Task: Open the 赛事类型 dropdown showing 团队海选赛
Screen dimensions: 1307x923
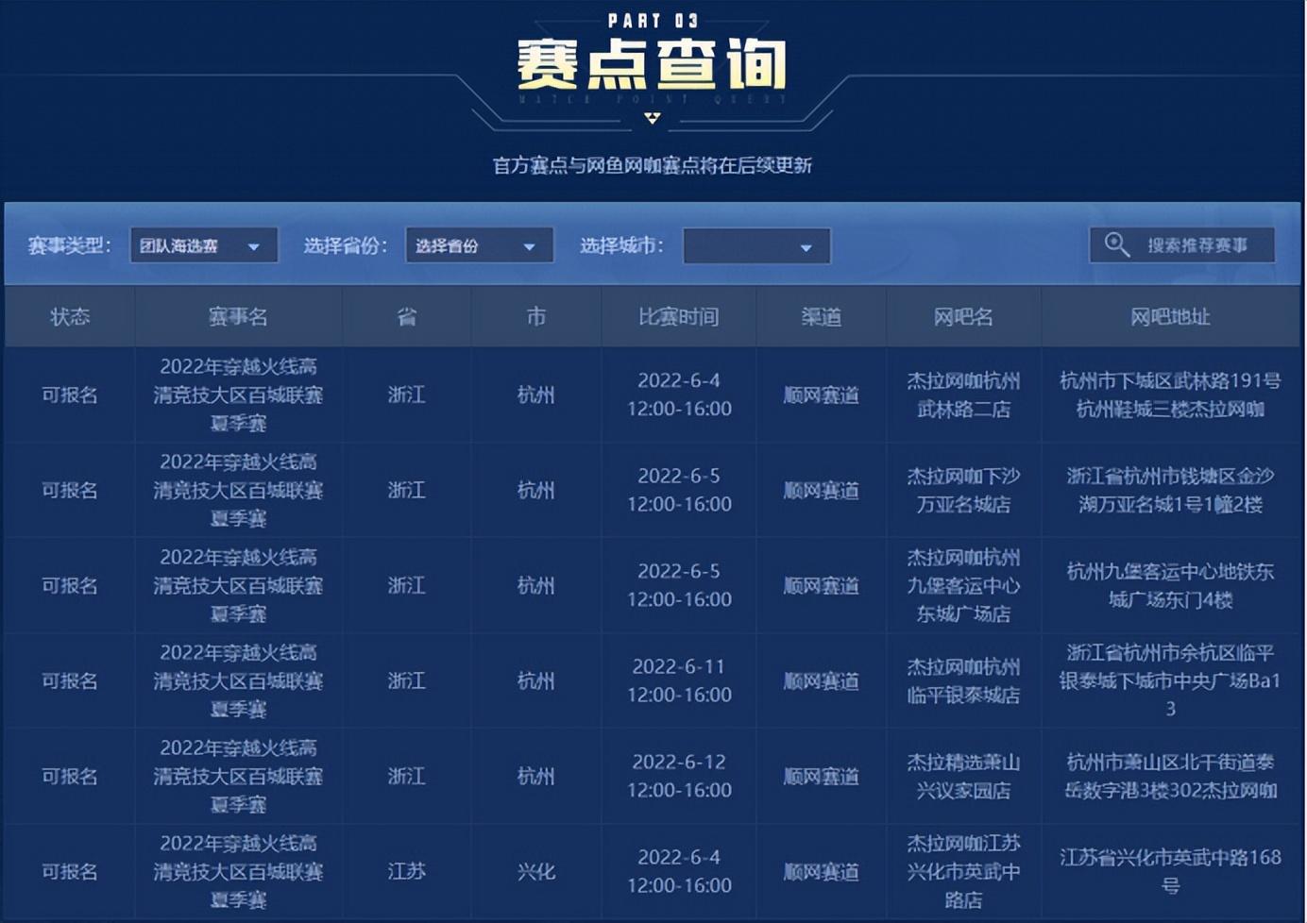Action: click(x=203, y=246)
